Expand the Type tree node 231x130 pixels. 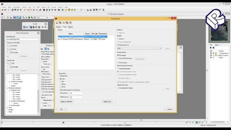pos(7,108)
